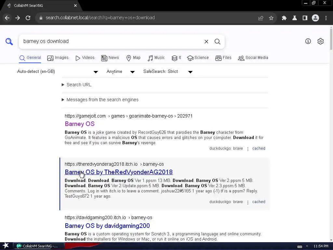Open the Anytime time range dropdown
This screenshot has height=250, width=333.
[x=120, y=72]
